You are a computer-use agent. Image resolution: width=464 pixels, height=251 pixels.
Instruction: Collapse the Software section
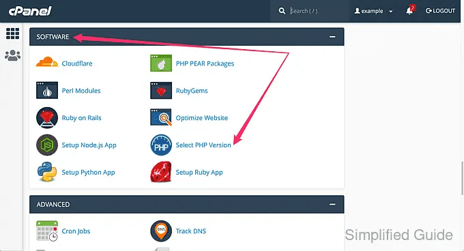332,37
